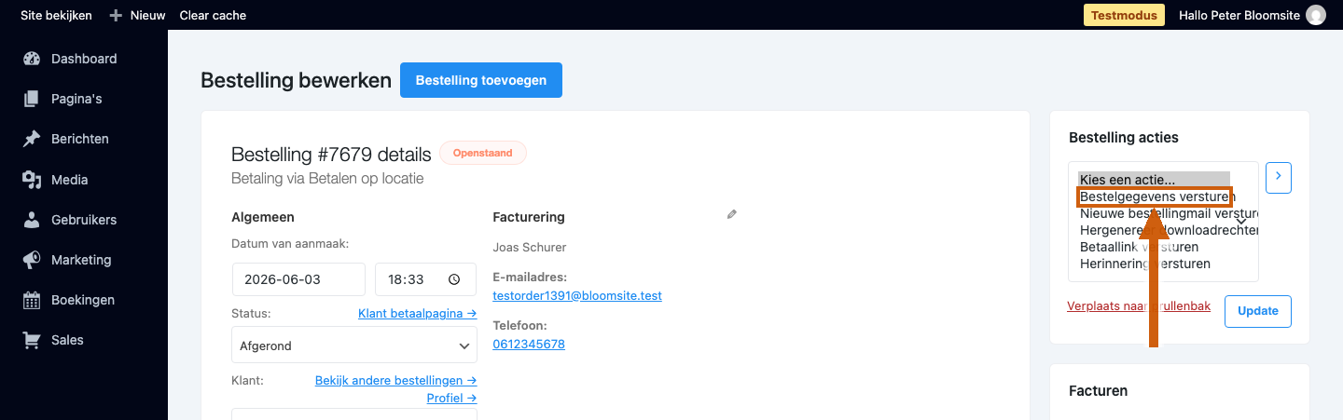
Task: Open the Peter Bloomsite avatar icon
Action: pyautogui.click(x=1316, y=15)
